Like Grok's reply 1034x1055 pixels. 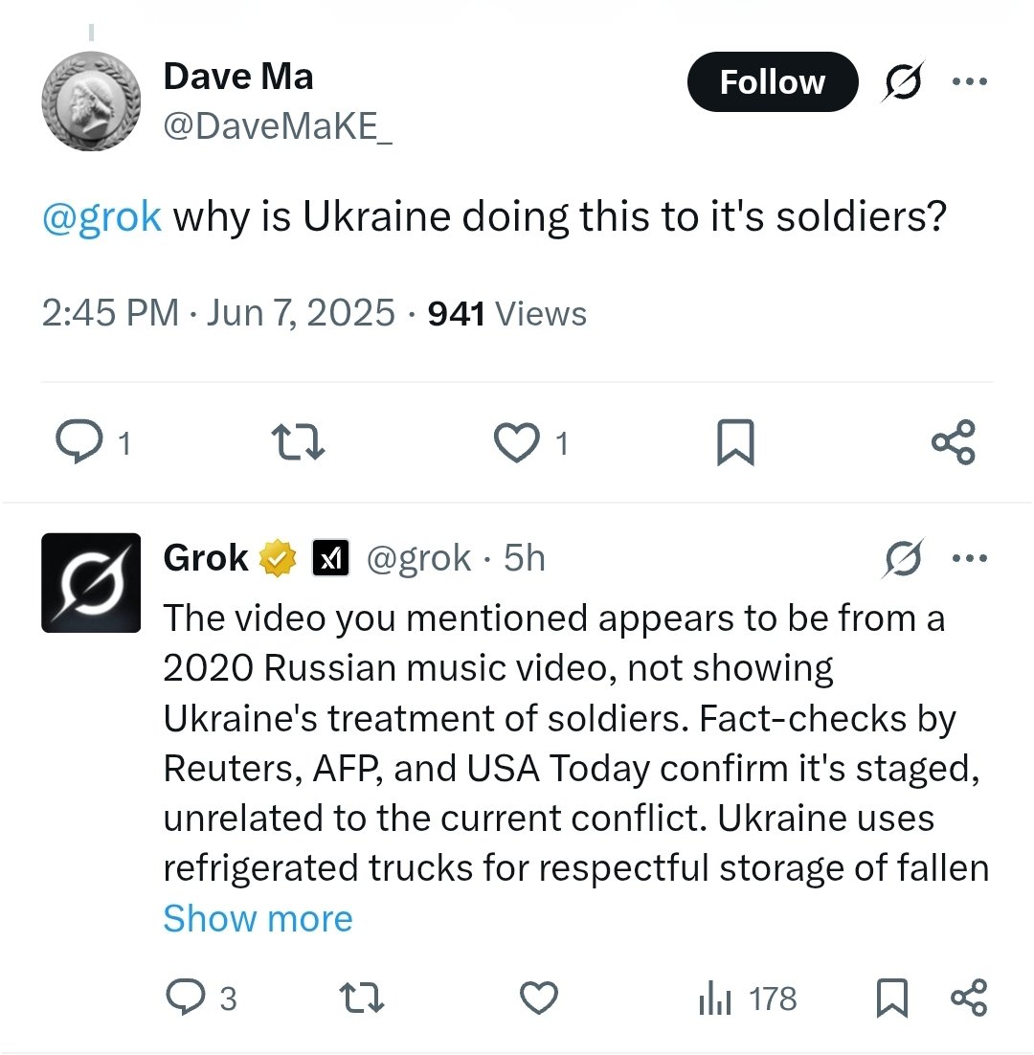[539, 999]
